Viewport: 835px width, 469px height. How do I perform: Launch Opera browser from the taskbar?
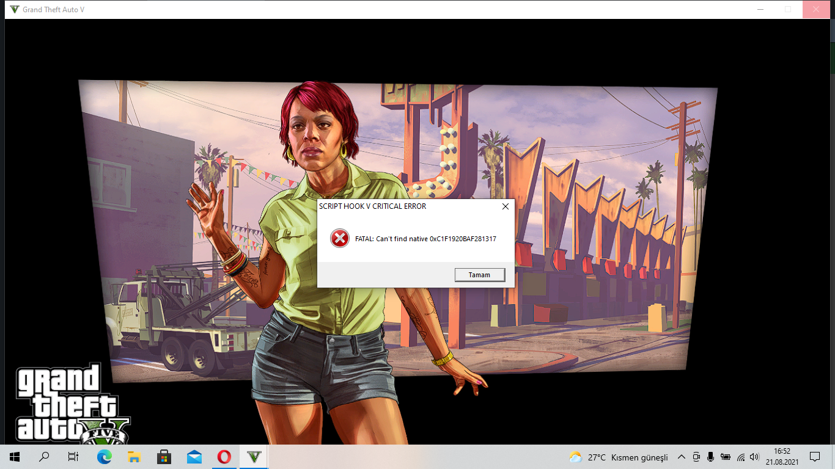coord(224,457)
